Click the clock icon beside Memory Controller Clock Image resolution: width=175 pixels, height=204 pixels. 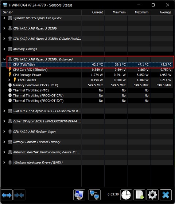(x=10, y=85)
